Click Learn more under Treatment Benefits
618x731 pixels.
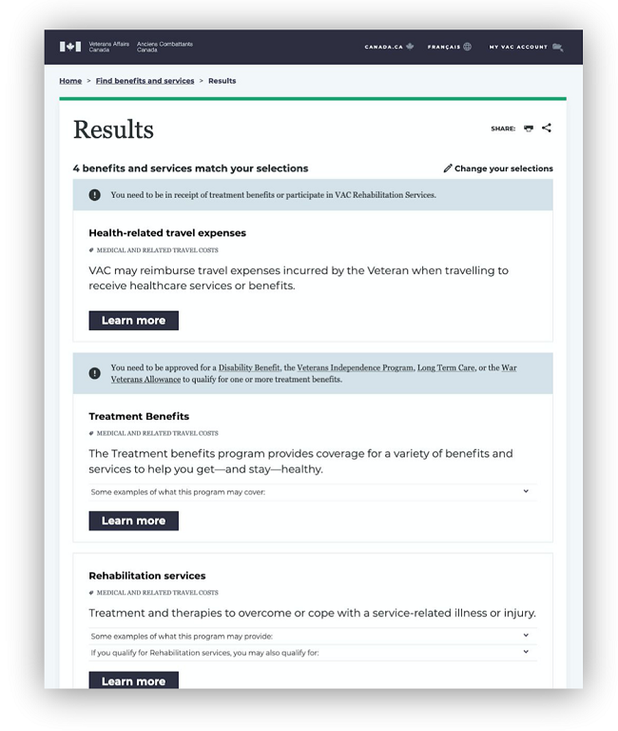[133, 521]
